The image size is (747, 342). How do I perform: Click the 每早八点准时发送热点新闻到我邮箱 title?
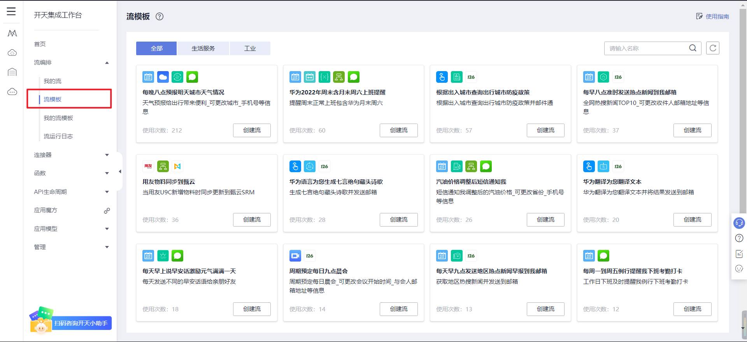630,92
